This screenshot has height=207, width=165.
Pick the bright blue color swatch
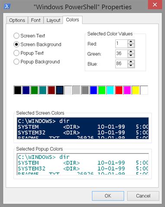[x=94, y=90]
